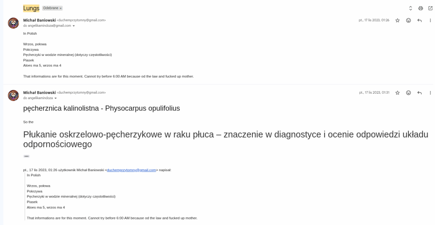The height and width of the screenshot is (225, 435).
Task: Add emoji reaction to the first message
Action: pyautogui.click(x=409, y=20)
